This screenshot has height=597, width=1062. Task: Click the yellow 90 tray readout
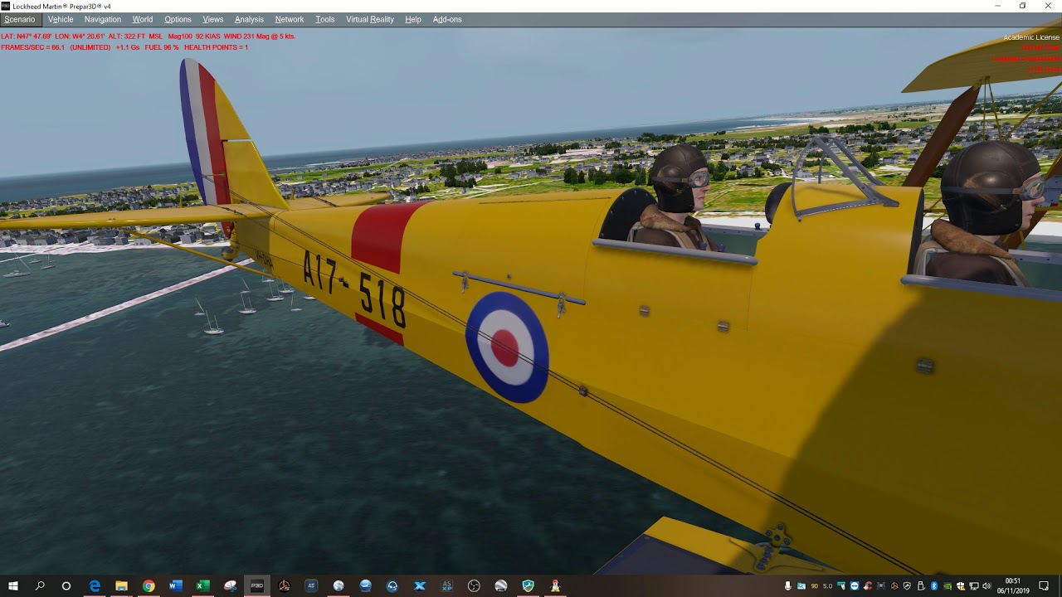coord(815,586)
